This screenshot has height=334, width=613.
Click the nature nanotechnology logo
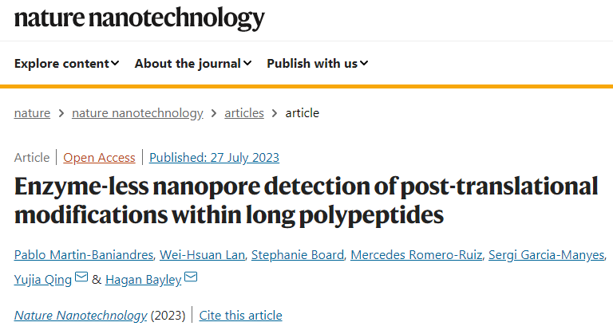pos(140,18)
